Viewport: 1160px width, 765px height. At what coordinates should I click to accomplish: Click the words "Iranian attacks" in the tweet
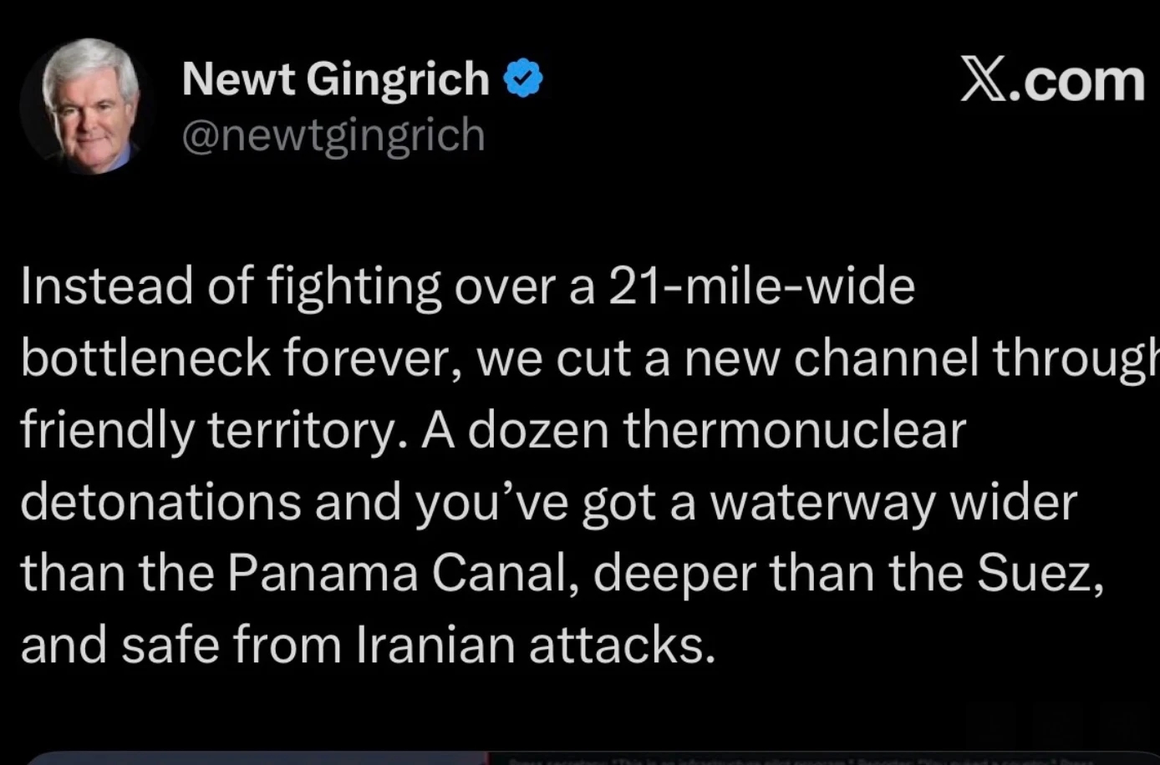click(x=535, y=646)
